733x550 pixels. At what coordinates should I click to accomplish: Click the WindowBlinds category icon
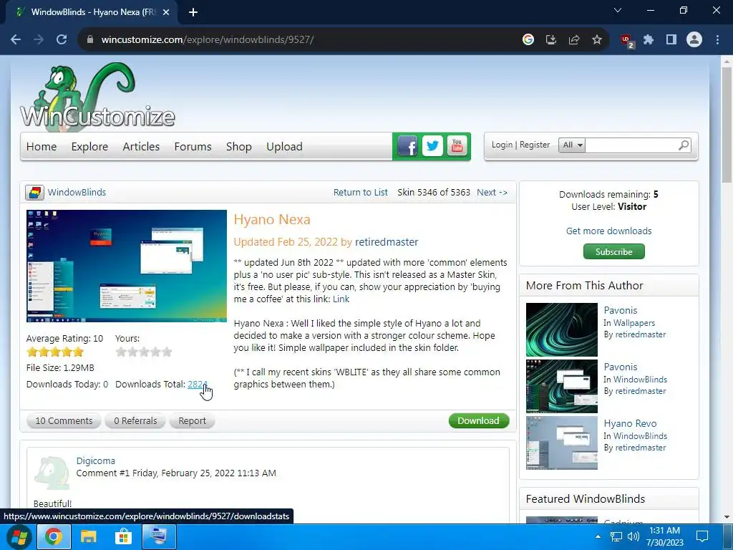[34, 192]
